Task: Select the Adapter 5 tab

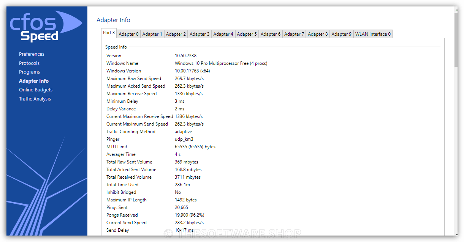Action: [247, 34]
